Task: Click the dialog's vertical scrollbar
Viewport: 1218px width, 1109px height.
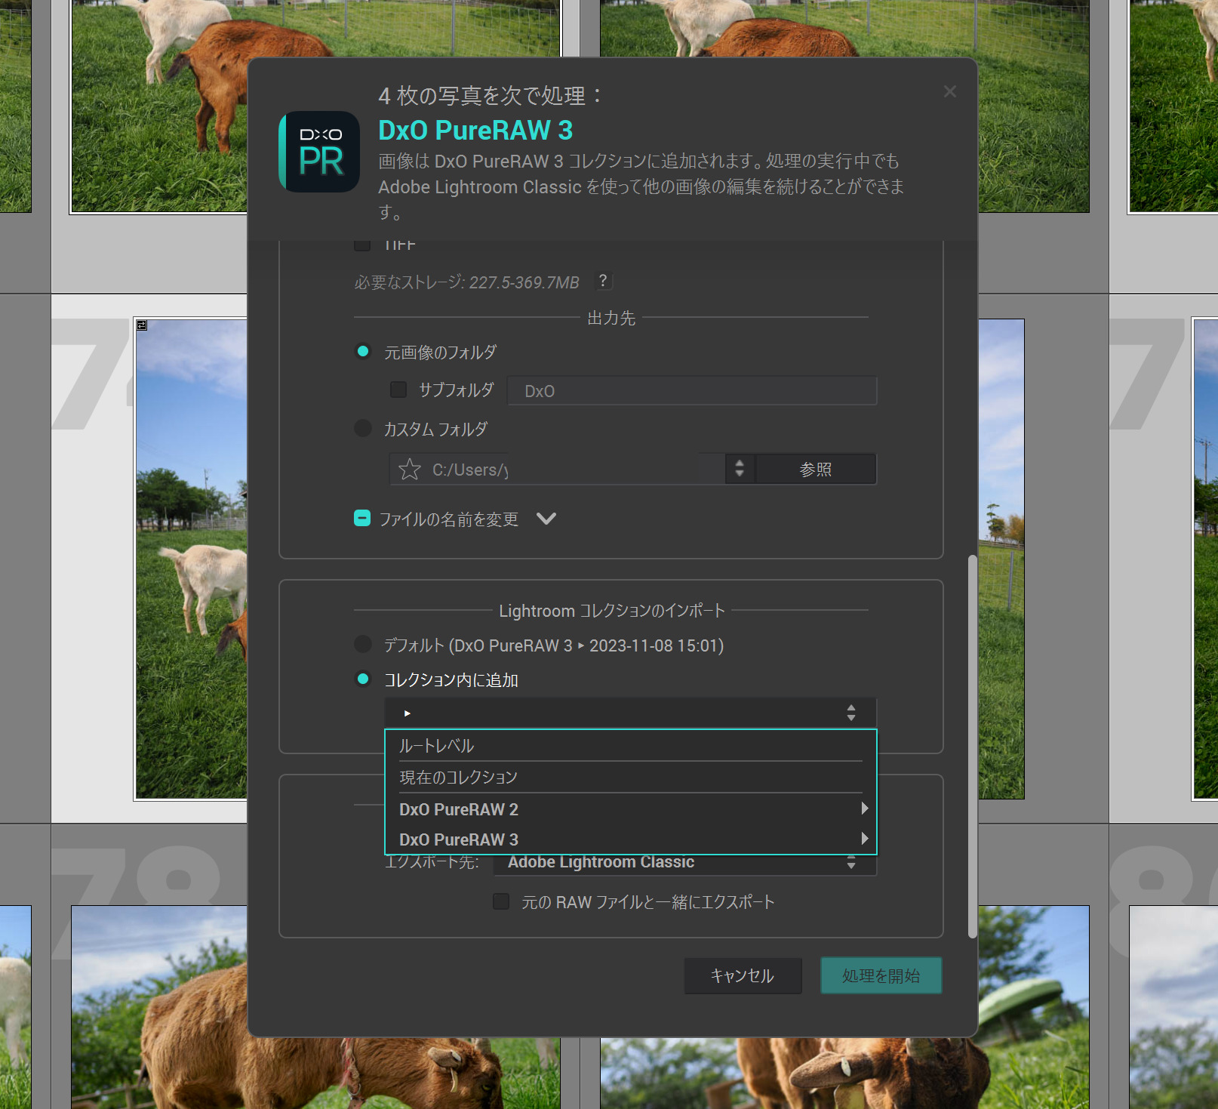Action: 972,746
